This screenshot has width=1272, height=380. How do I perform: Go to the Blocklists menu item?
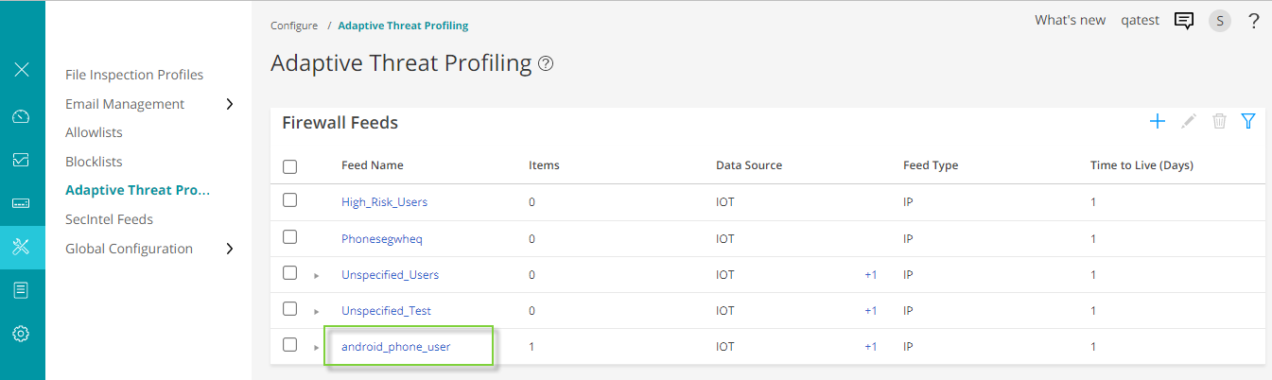pyautogui.click(x=94, y=162)
